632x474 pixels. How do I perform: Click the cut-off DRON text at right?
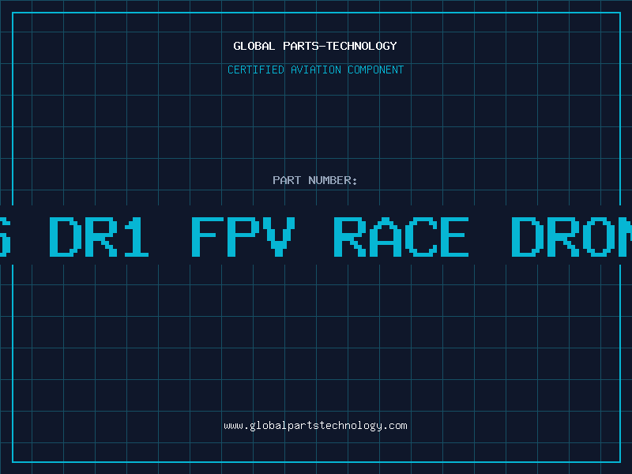click(571, 236)
